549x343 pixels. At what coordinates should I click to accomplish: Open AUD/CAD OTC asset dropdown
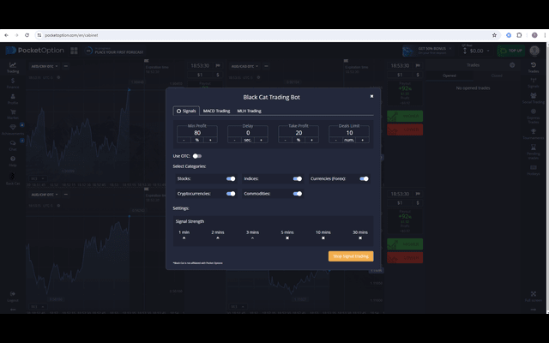(x=244, y=66)
